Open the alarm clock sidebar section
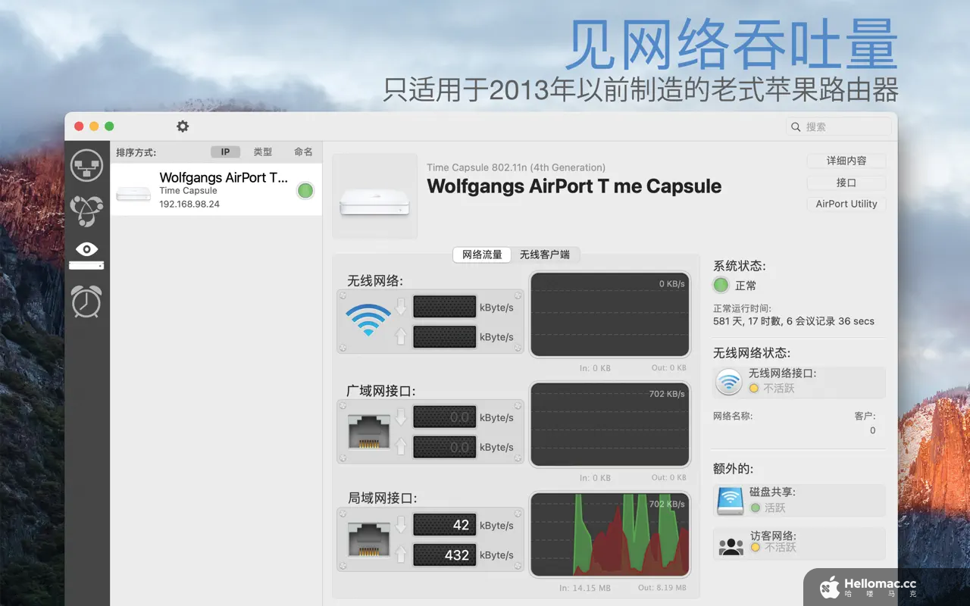 pyautogui.click(x=86, y=301)
